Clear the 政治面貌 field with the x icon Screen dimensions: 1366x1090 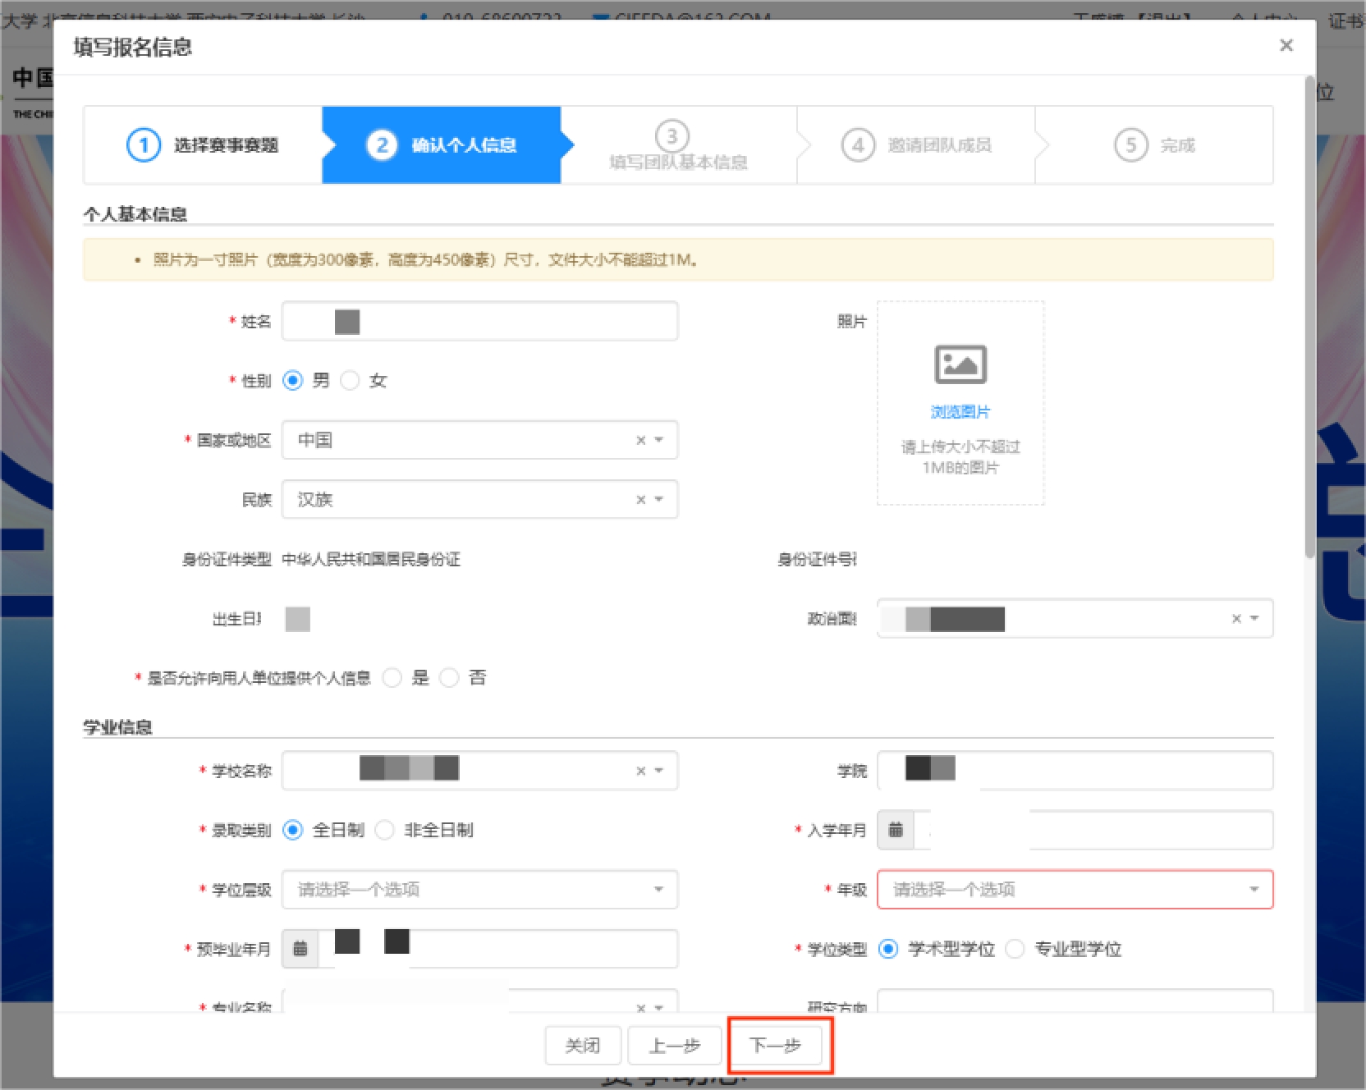(1235, 619)
